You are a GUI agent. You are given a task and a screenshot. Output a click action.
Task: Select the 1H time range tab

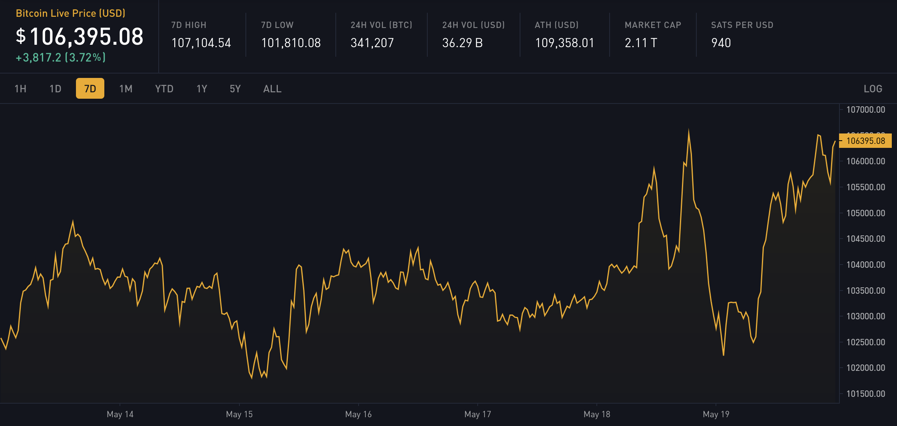pyautogui.click(x=20, y=89)
